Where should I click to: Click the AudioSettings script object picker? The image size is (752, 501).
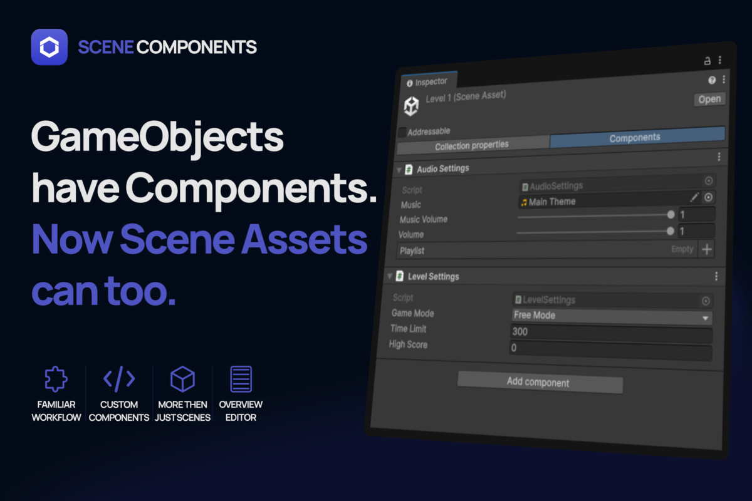tap(709, 180)
